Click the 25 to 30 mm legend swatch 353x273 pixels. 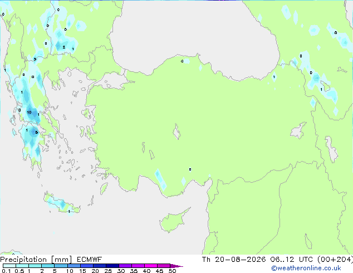[112, 266]
